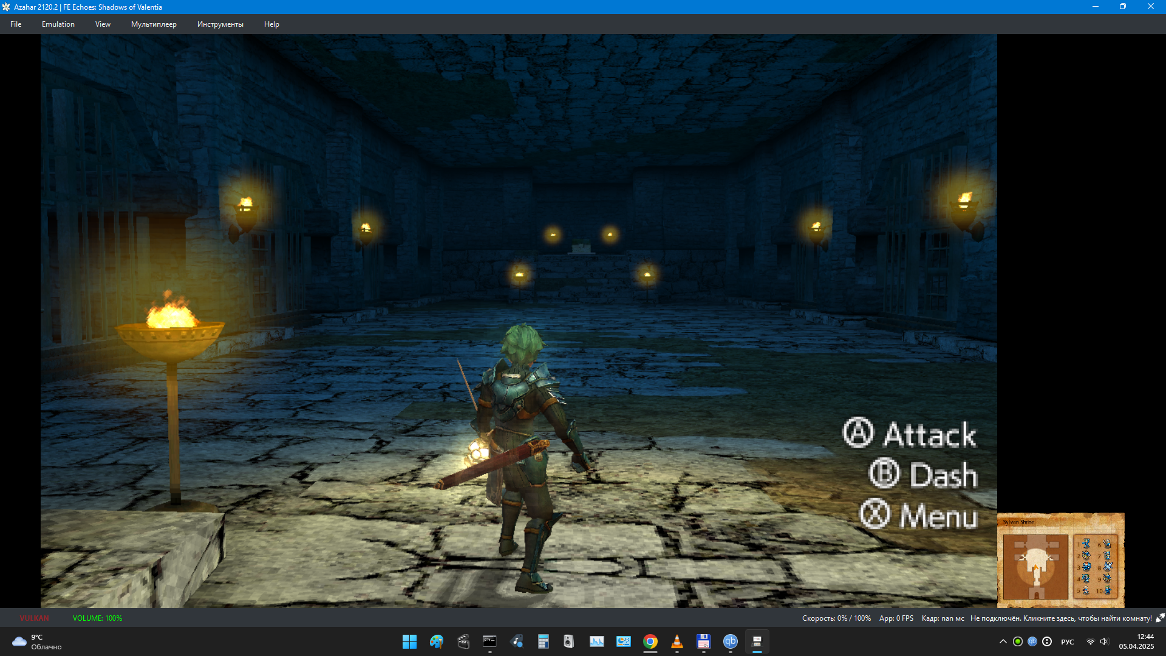This screenshot has width=1166, height=656.
Task: Click the white circular dots tray icon
Action: [x=1047, y=641]
